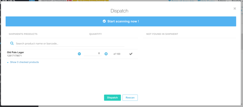Click the Start scanning now banner
Screen dimensions: 243x107
click(x=121, y=21)
